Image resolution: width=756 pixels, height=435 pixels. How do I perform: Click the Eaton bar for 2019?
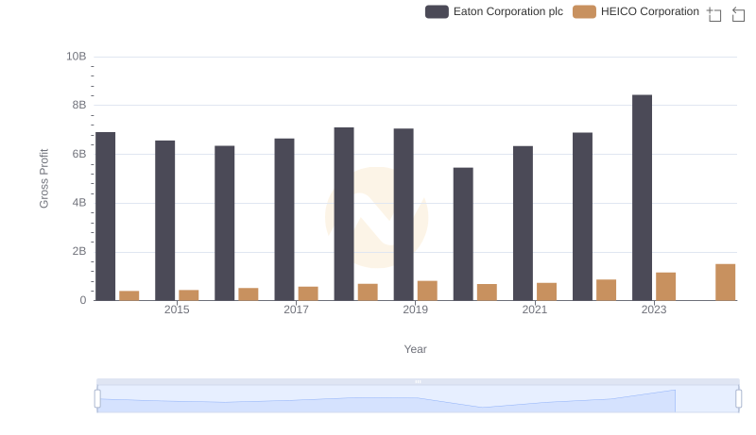pos(404,214)
